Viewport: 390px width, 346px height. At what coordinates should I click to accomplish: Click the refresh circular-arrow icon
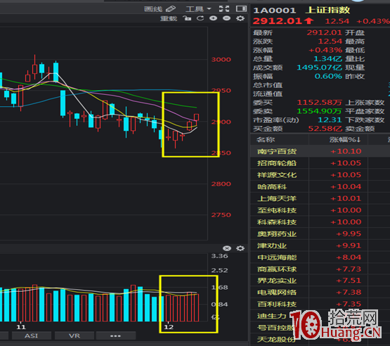point(200,18)
